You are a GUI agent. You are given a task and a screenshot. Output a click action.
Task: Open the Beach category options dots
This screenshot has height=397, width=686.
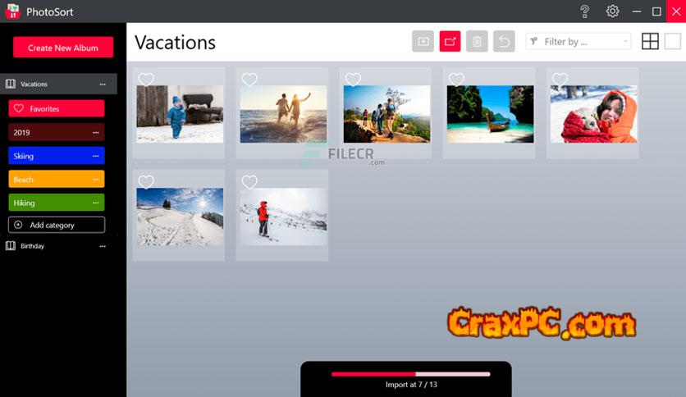pos(96,180)
